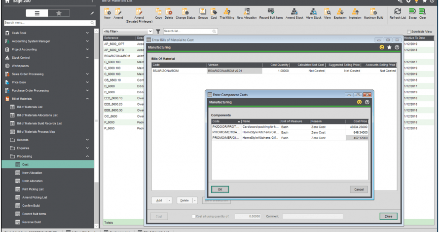The height and width of the screenshot is (232, 439).
Task: Open the Workspaces menu item
Action: click(20, 66)
